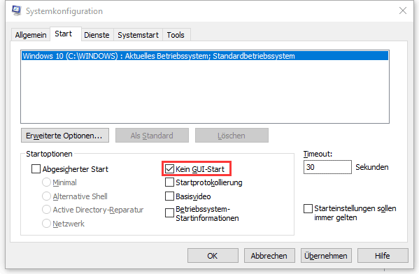Viewport: 419px width, 274px height.
Task: Uncheck Kein GUI-Start option
Action: point(169,168)
